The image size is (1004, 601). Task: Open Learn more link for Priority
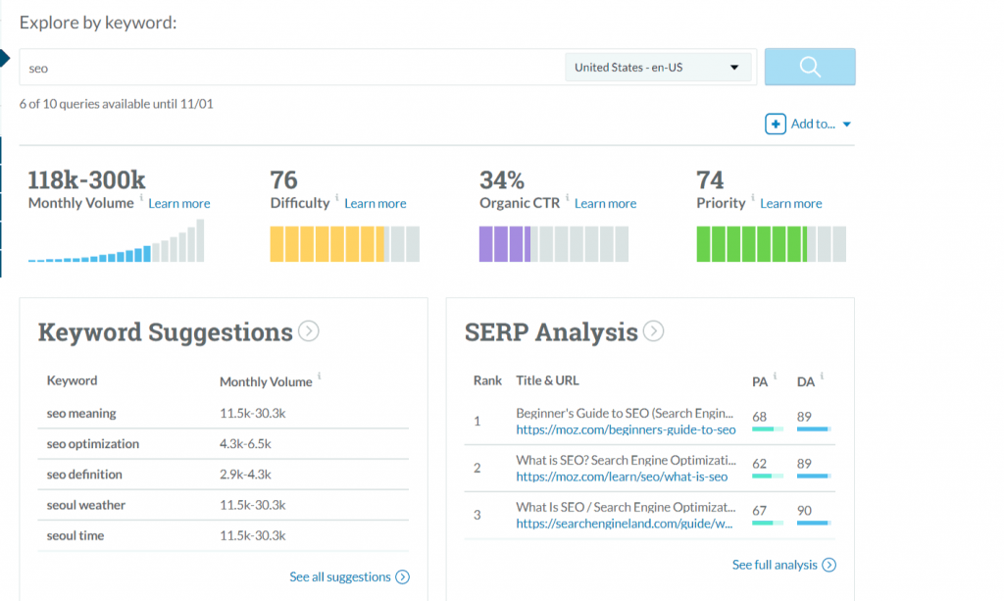791,203
